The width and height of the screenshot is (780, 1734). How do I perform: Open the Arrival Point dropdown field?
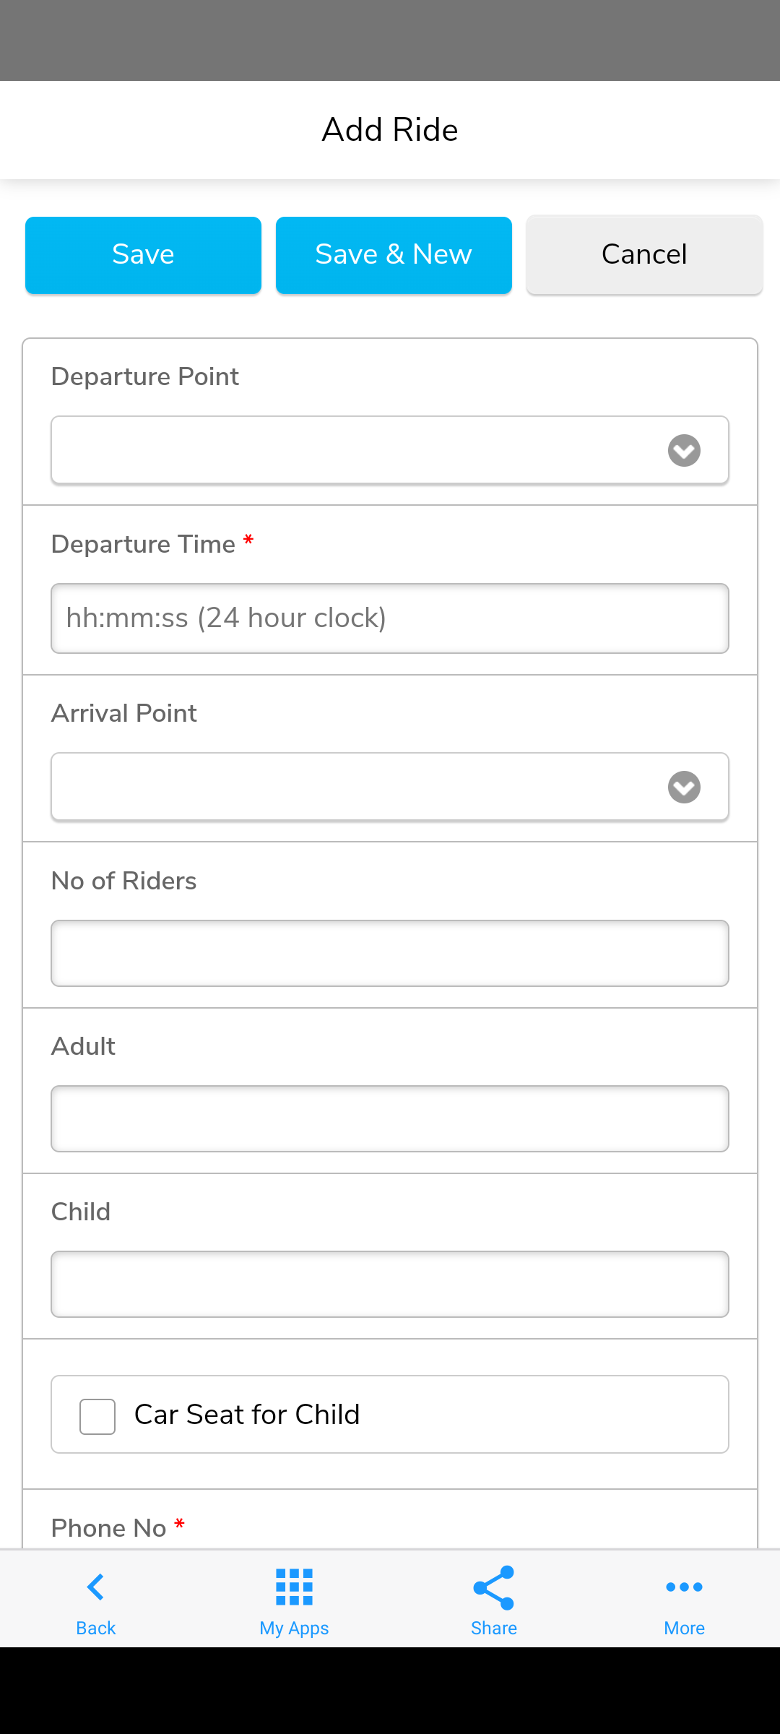tap(354, 787)
